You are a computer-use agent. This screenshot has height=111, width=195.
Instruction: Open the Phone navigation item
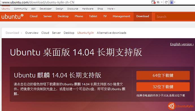[79, 16]
